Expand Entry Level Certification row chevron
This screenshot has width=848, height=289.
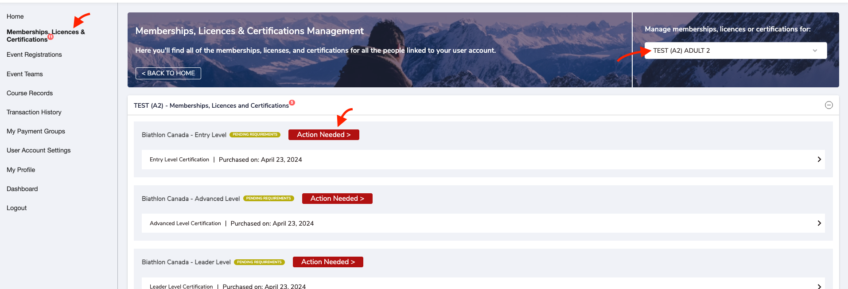point(819,160)
